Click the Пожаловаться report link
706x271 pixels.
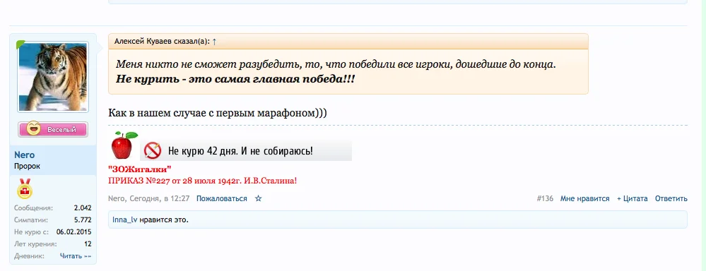221,198
